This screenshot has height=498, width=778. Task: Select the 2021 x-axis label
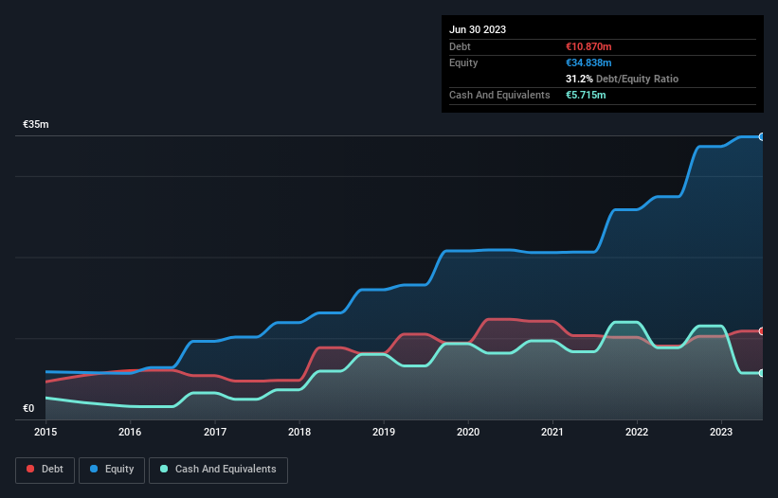click(x=552, y=432)
